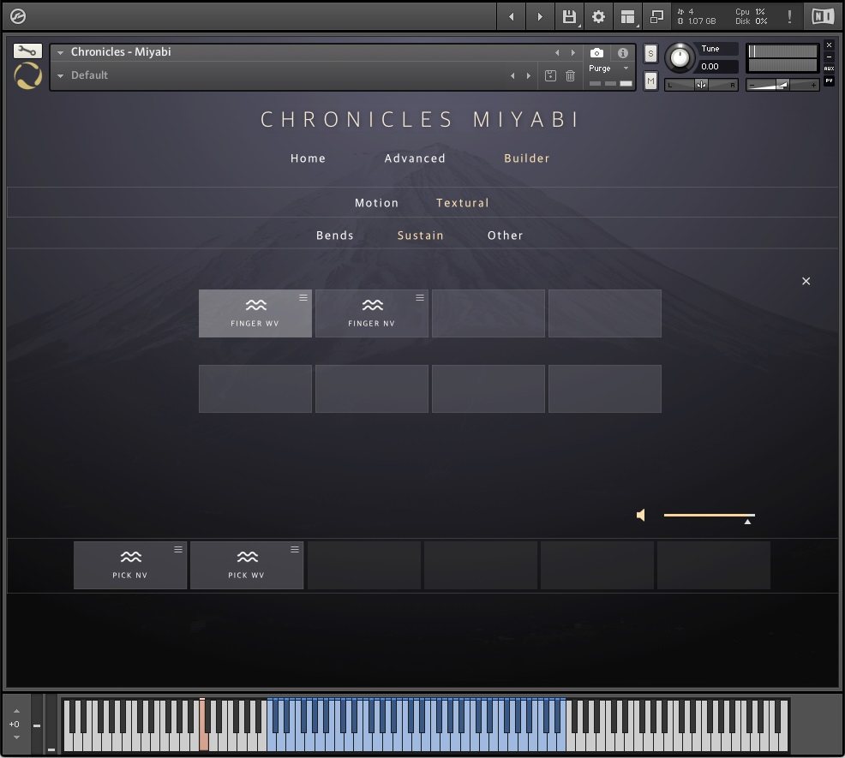Select the FINGER WV articulation tile
The width and height of the screenshot is (845, 758).
click(255, 313)
